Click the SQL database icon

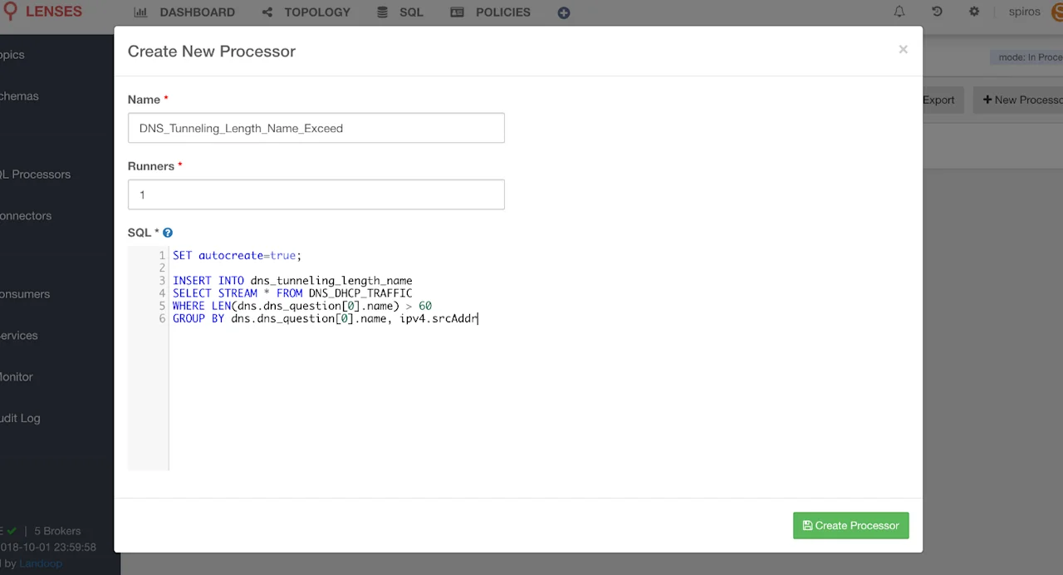point(382,12)
